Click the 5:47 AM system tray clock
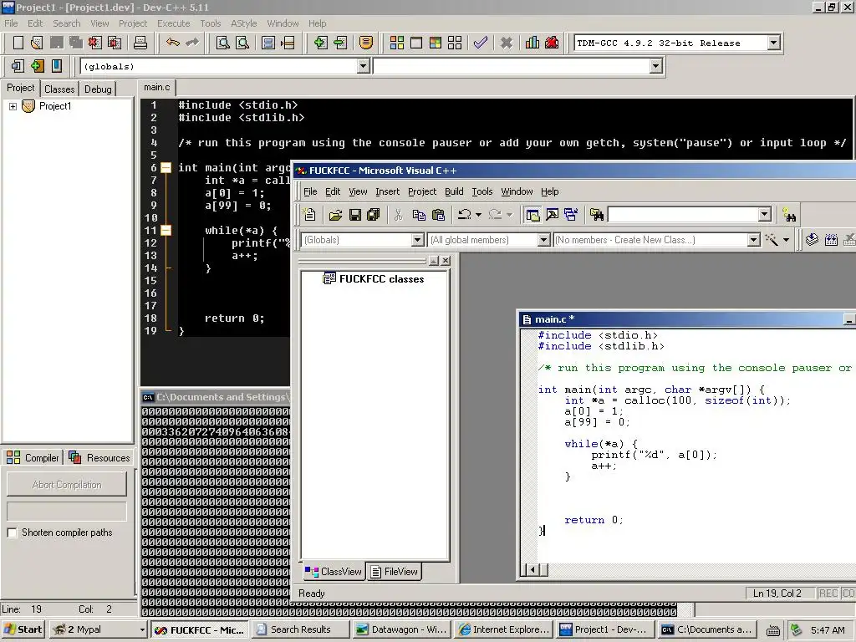 828,630
